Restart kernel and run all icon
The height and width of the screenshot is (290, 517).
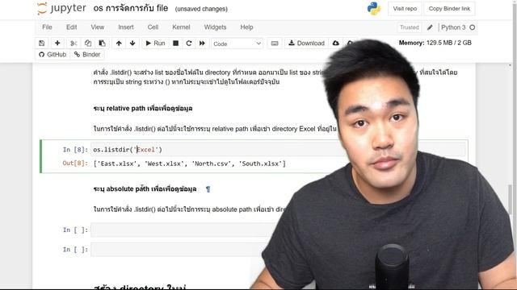[x=202, y=43]
